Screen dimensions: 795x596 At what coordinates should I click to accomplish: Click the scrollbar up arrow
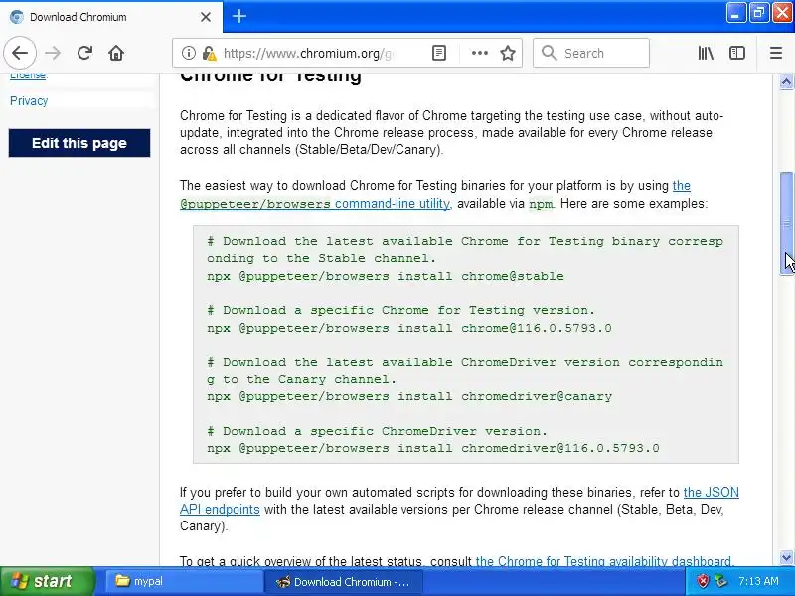(x=786, y=81)
